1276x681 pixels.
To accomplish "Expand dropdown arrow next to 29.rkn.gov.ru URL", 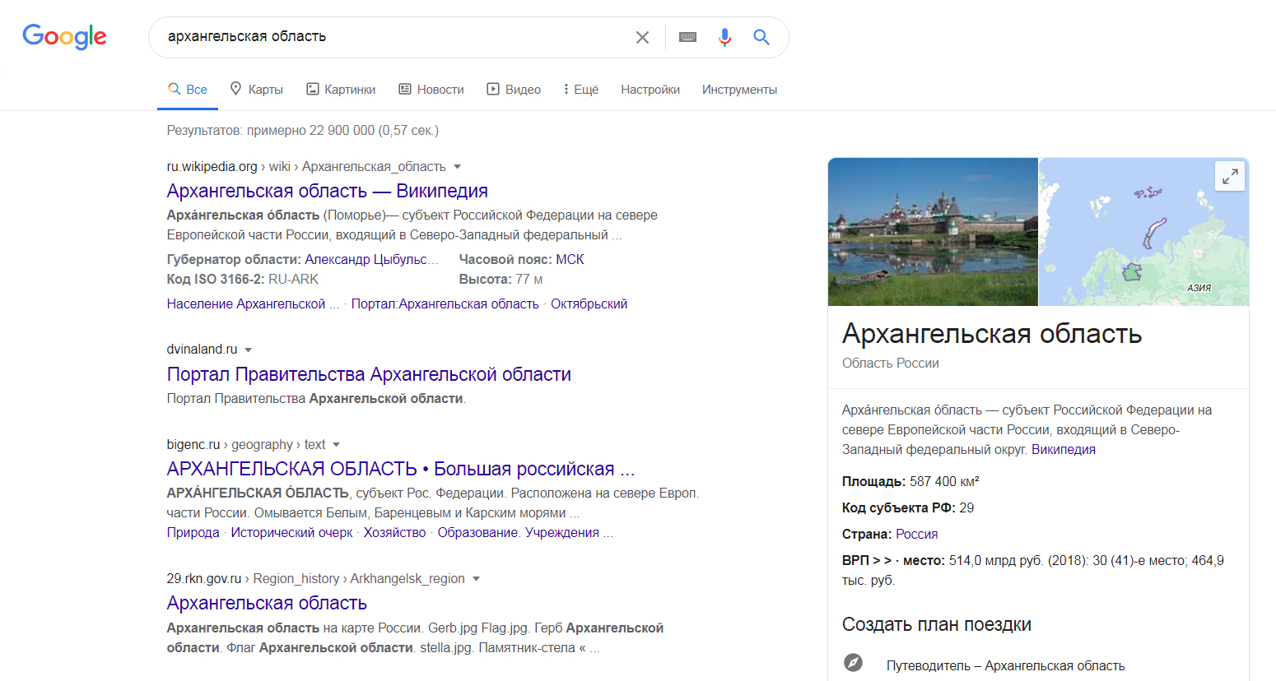I will [x=476, y=579].
